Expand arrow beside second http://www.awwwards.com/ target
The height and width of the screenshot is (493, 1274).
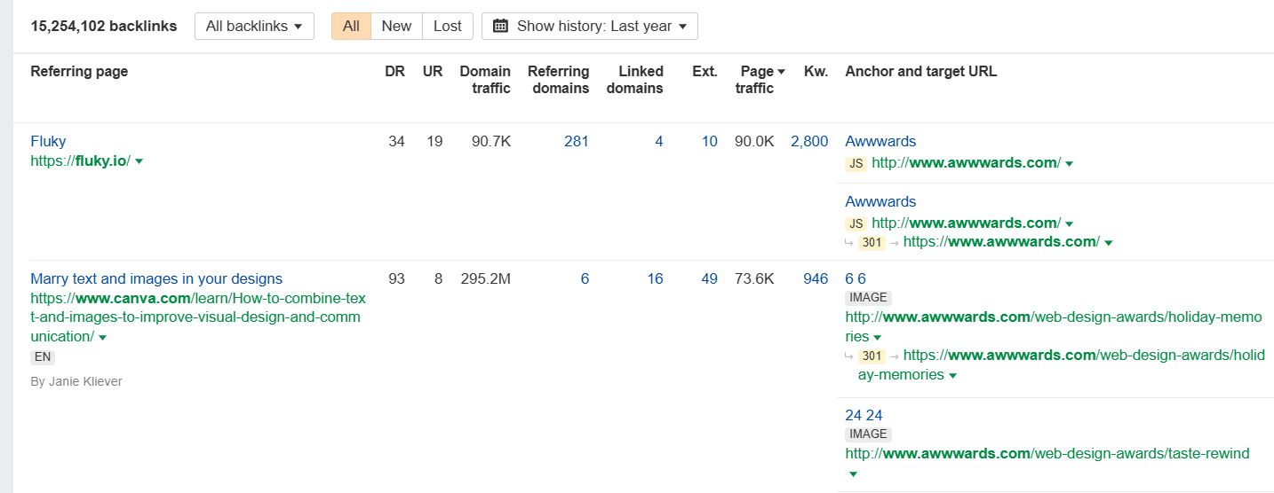pyautogui.click(x=1069, y=223)
